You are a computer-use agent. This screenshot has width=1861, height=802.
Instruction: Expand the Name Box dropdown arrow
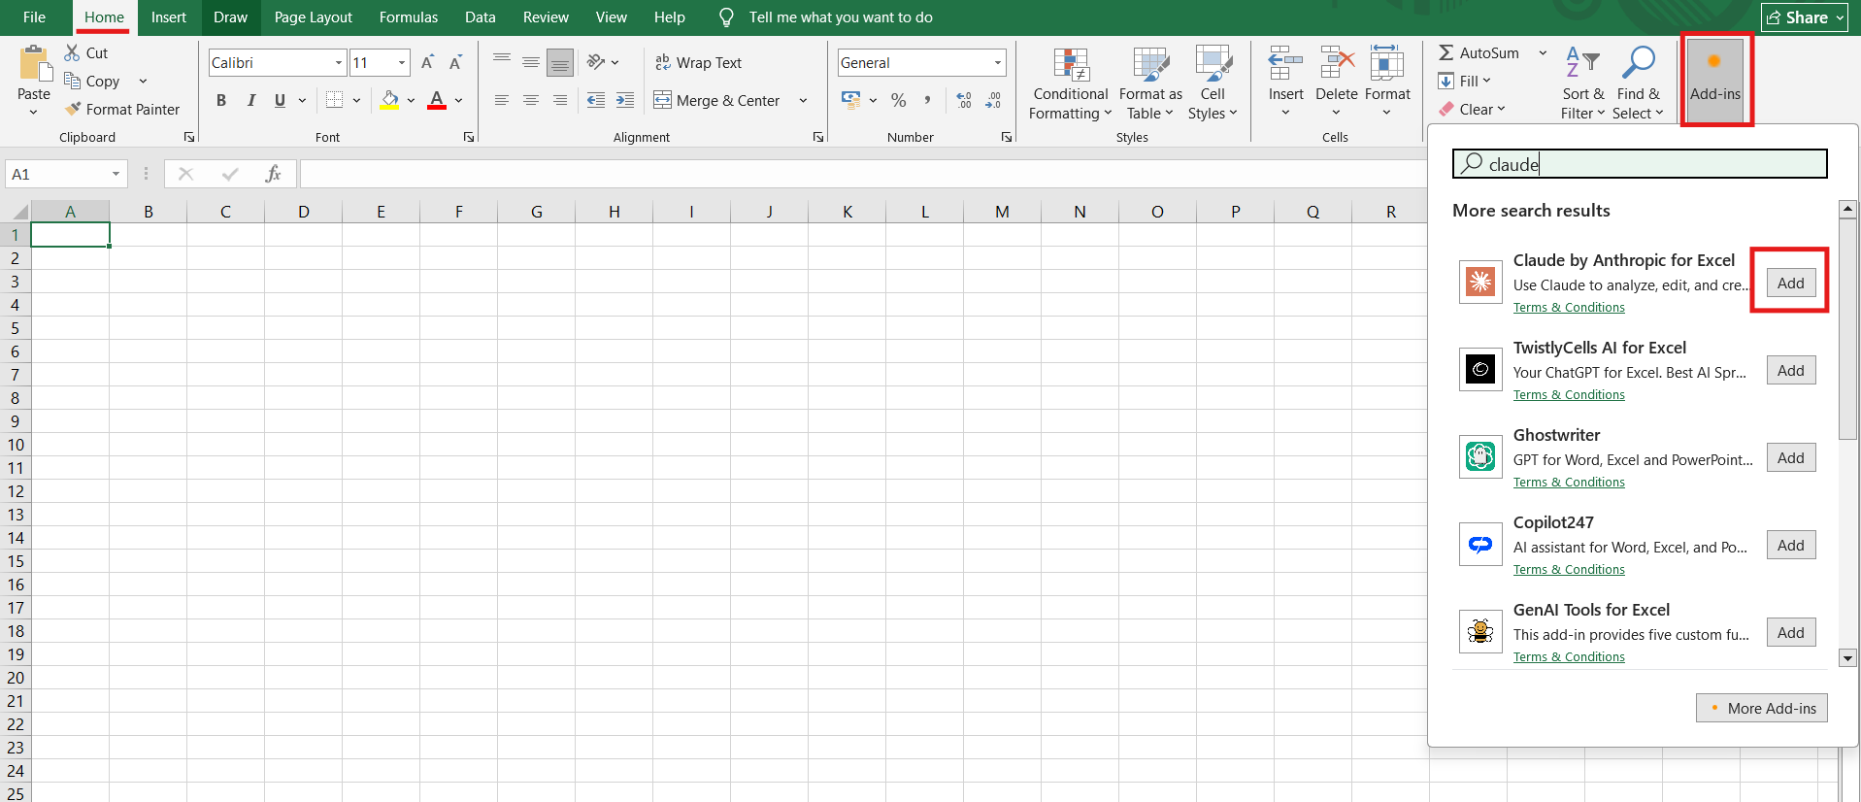pyautogui.click(x=116, y=174)
